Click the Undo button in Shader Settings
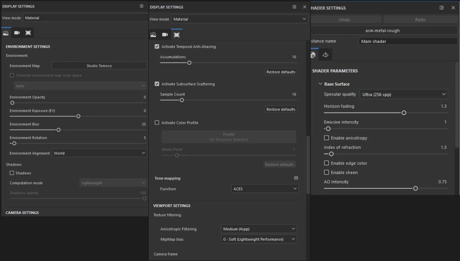 [x=344, y=19]
